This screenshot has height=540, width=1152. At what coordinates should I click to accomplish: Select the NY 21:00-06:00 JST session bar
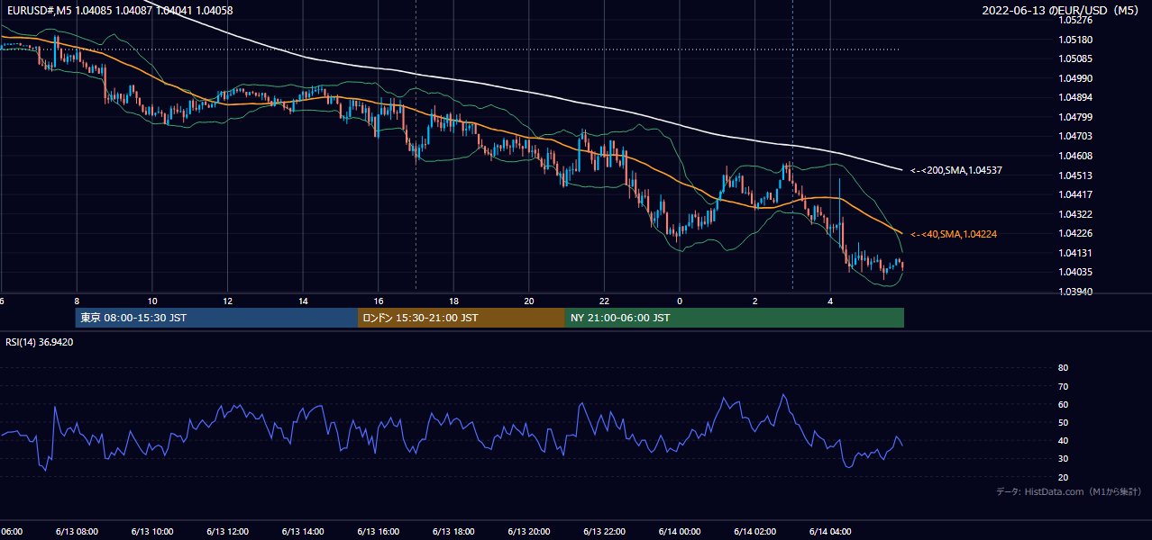[x=735, y=318]
